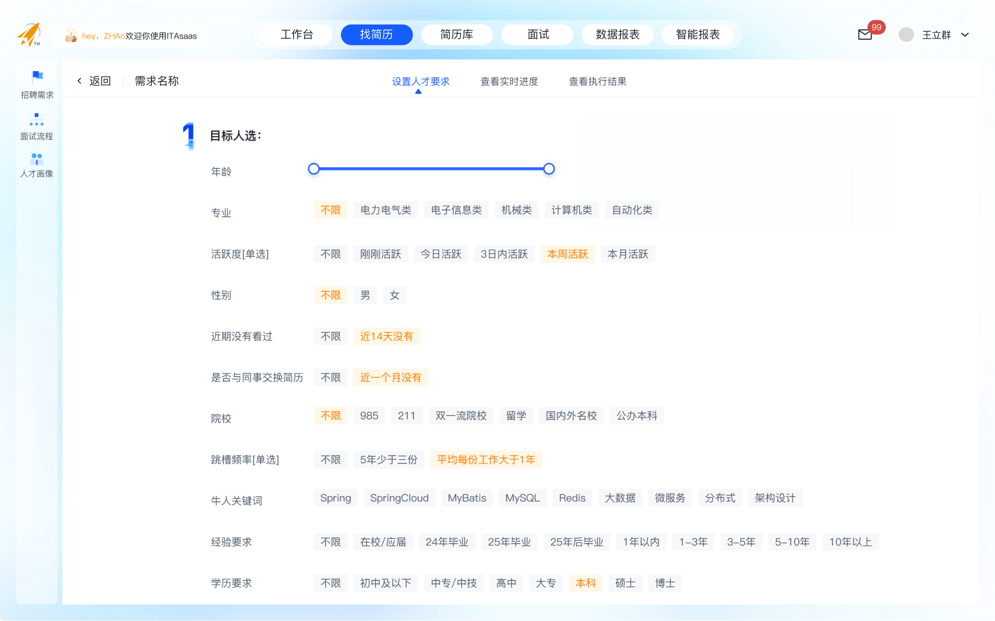Click the thumbs-up welcome icon
This screenshot has height=621, width=995.
71,35
